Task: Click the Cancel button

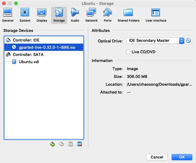Action: [x=157, y=157]
